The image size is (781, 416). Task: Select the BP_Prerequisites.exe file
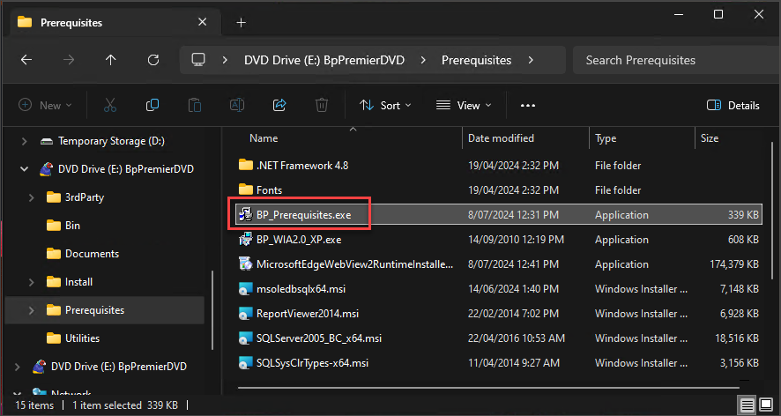pos(303,215)
